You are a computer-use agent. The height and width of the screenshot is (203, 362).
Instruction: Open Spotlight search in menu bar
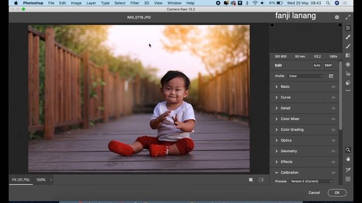tap(328, 3)
